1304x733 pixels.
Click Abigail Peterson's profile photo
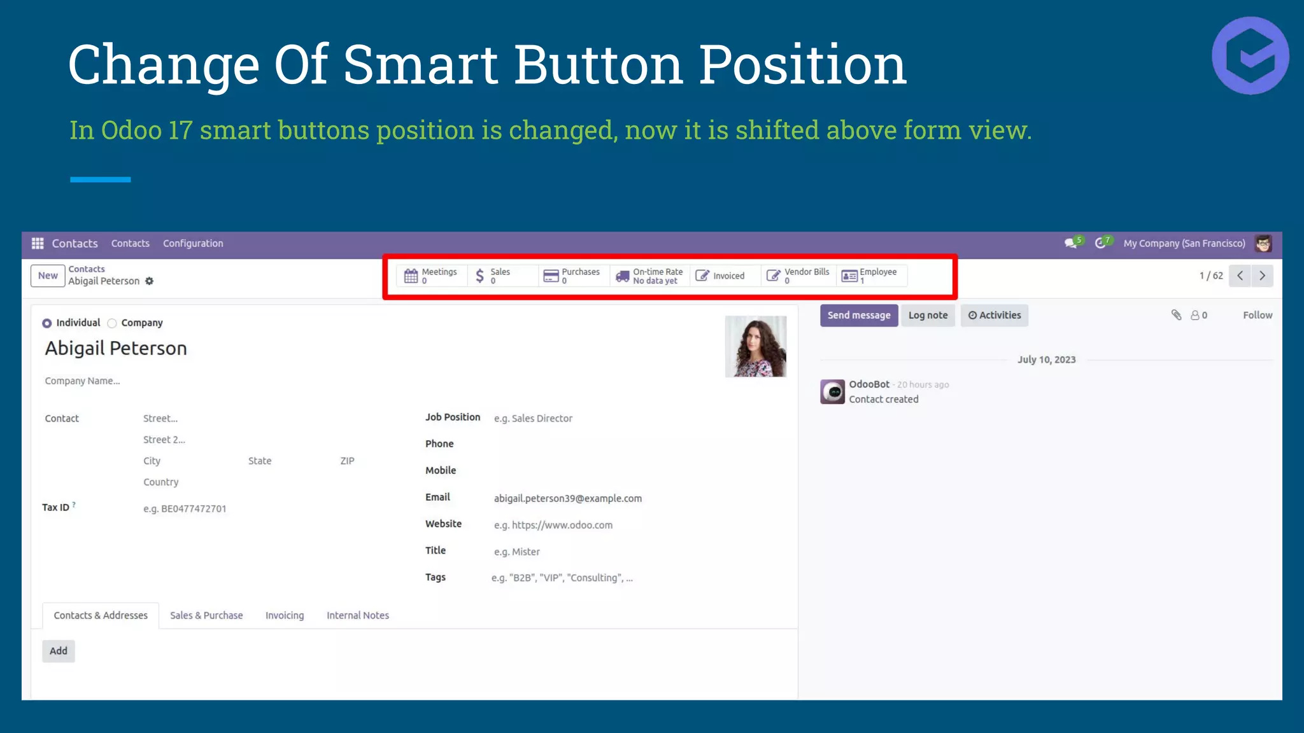[x=756, y=347]
